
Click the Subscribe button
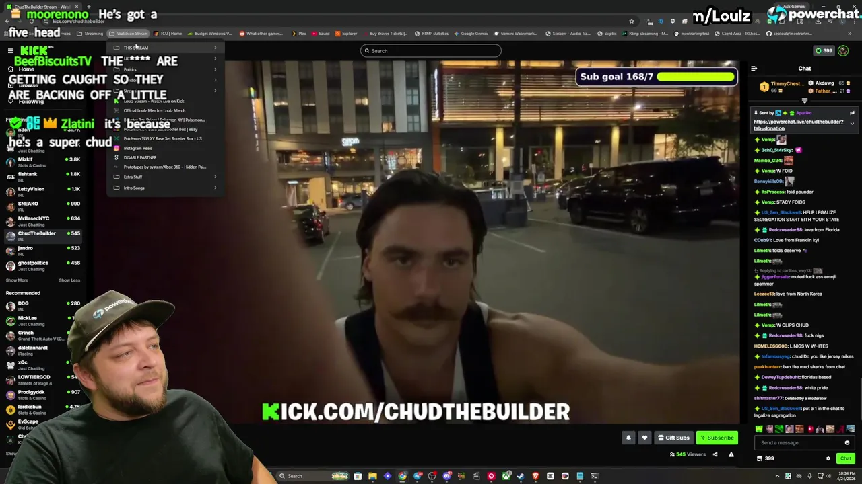717,438
